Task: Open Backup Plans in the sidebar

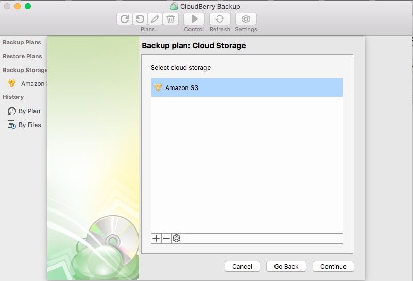Action: [22, 42]
